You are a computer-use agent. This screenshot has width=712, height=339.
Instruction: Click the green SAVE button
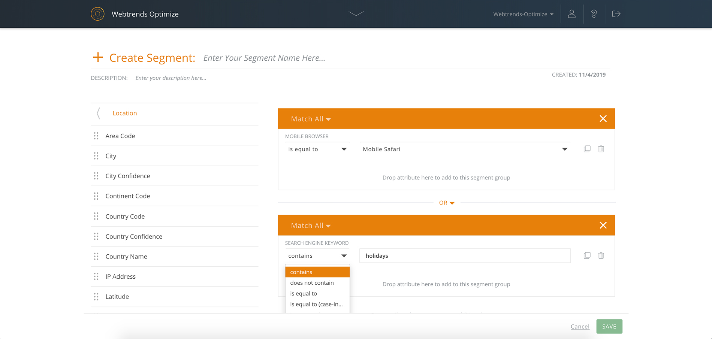(609, 326)
